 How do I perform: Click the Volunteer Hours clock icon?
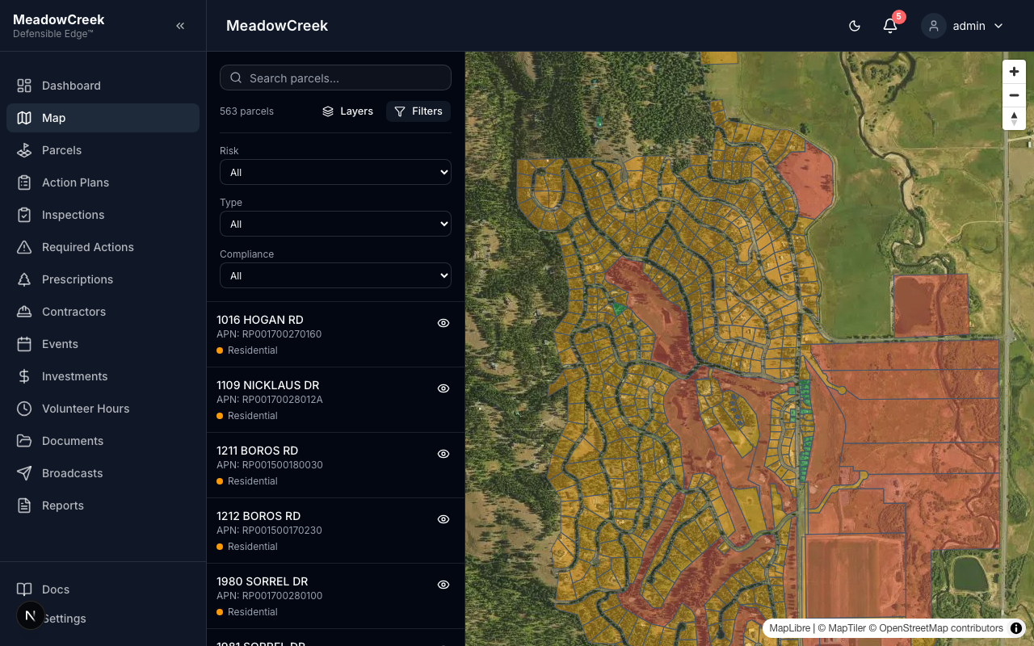pos(24,409)
